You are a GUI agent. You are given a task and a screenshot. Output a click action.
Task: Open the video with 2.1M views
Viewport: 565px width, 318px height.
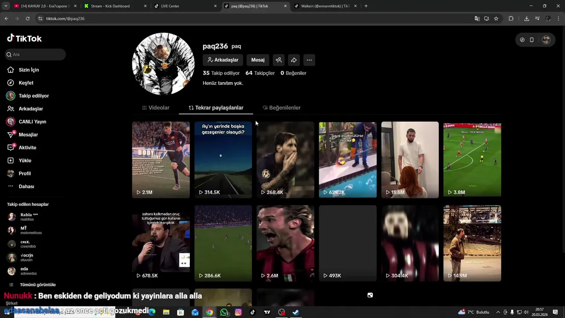click(x=161, y=159)
